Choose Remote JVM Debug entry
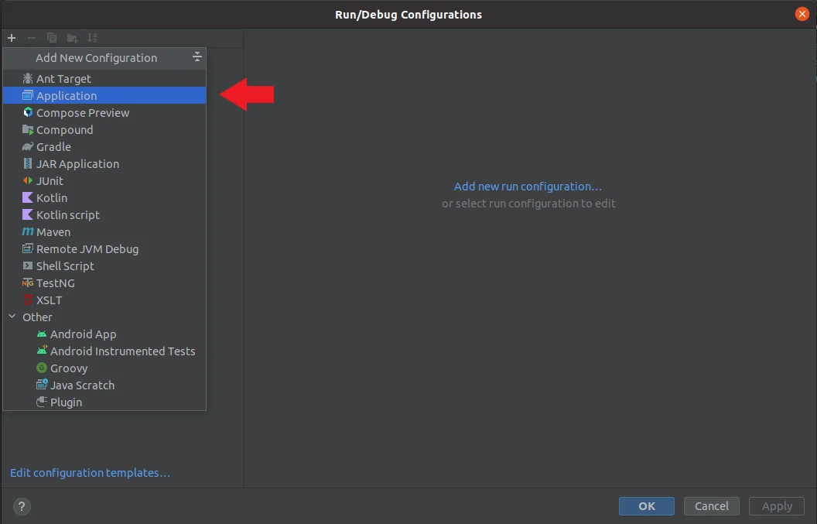 pos(104,248)
